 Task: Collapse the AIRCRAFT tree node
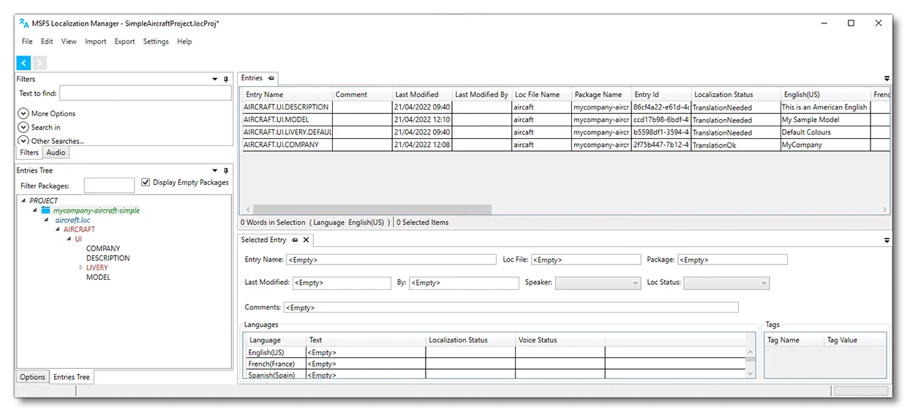pos(58,229)
